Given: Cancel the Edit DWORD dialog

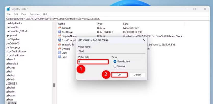Looking at the screenshot, I should 137,75.
